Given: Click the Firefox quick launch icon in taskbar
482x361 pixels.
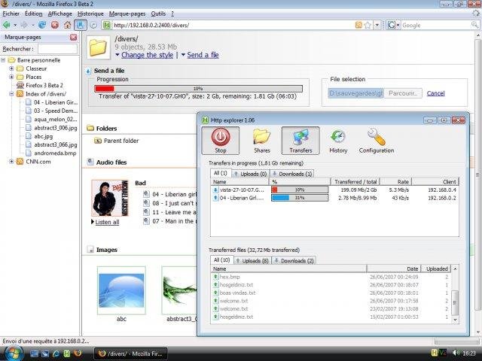Looking at the screenshot, I should click(x=78, y=353).
